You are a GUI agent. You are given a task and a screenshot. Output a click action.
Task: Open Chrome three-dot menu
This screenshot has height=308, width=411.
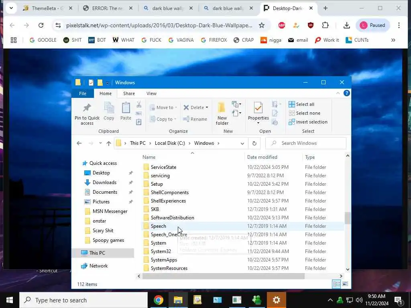(x=399, y=25)
